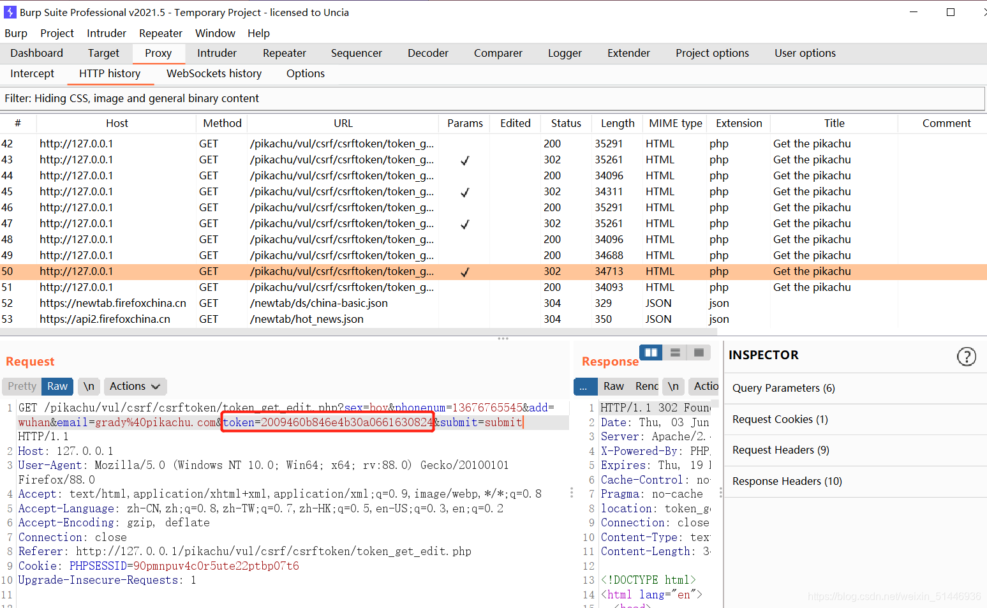Switch to the Decoder tab

click(x=428, y=53)
